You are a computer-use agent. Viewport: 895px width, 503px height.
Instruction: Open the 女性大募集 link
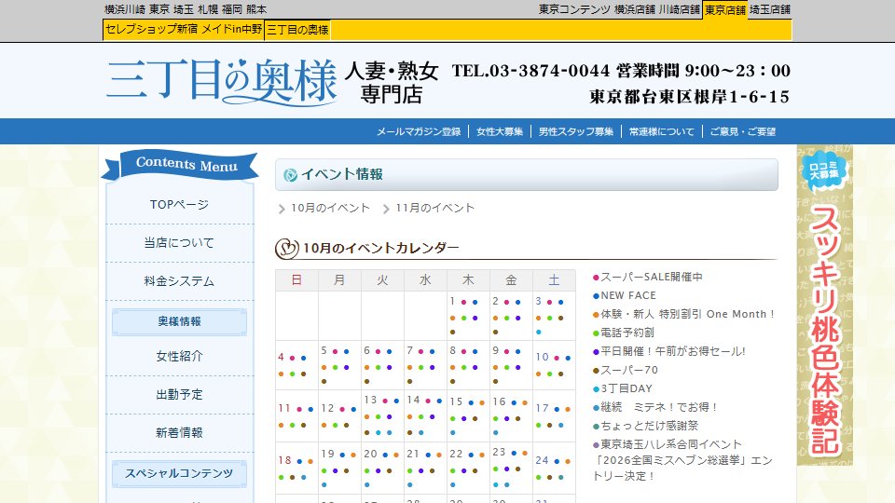(500, 131)
